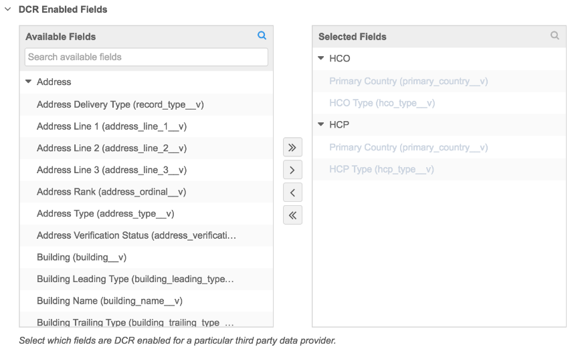Collapse the Address group in Available Fields
The height and width of the screenshot is (349, 576).
coord(29,82)
